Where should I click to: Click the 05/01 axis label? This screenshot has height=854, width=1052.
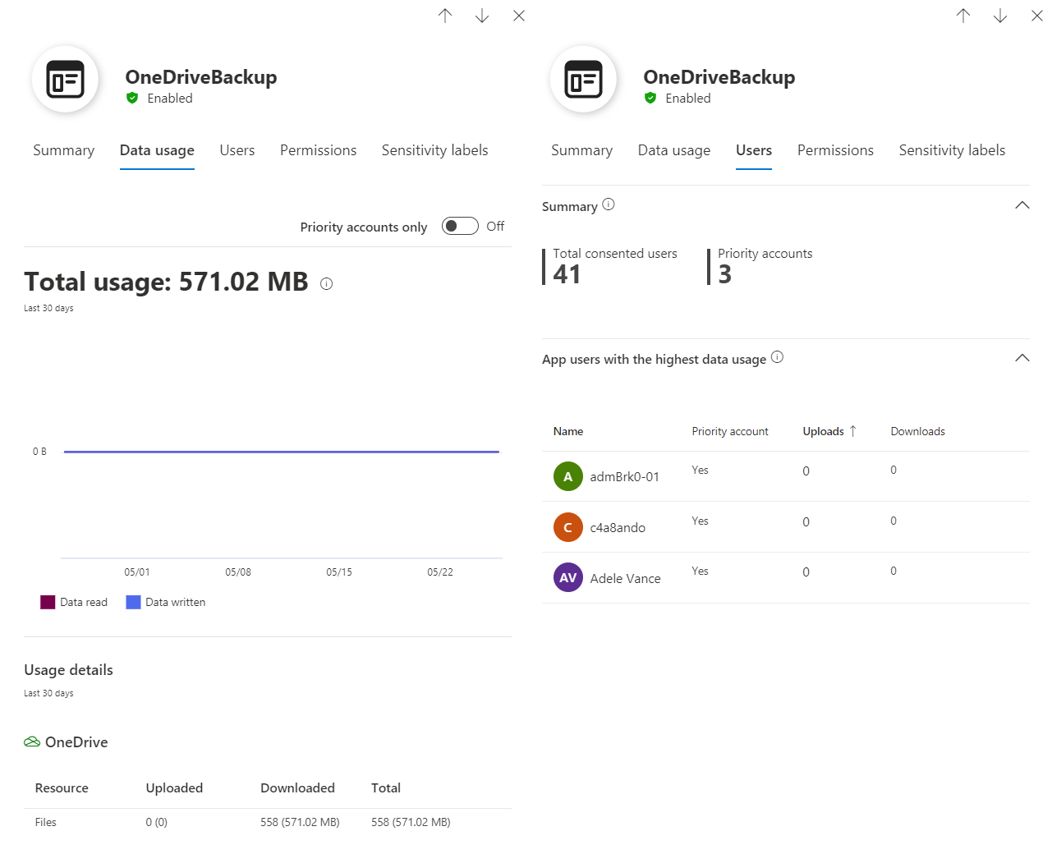click(137, 572)
